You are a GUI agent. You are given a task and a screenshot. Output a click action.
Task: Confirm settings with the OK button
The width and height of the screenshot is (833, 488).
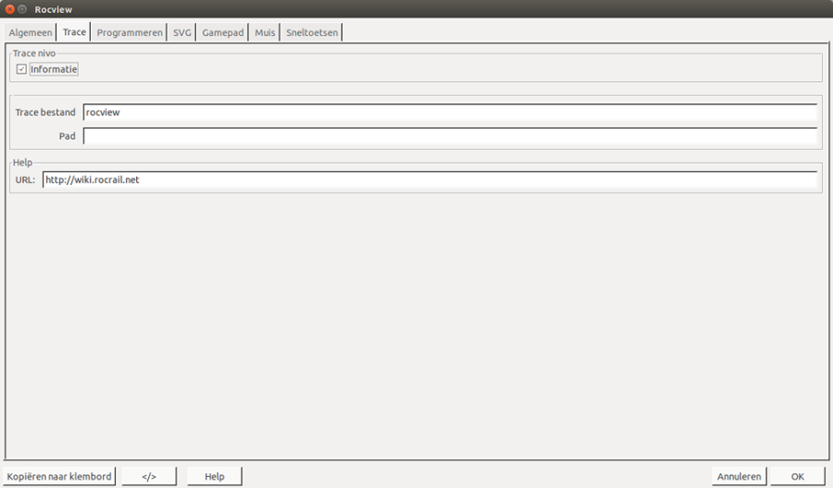[797, 476]
